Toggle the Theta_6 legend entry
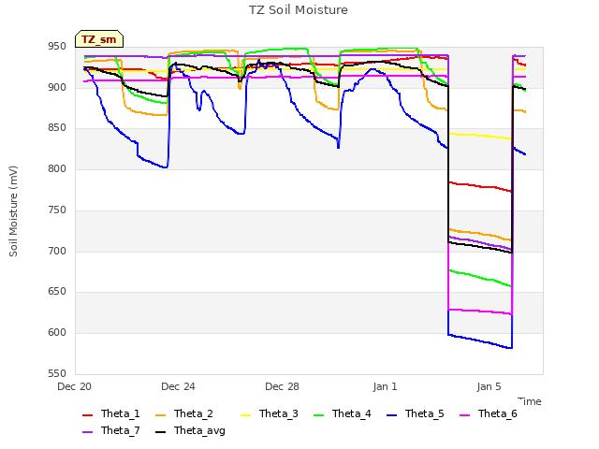Viewport: 599px width, 449px height. 489,413
